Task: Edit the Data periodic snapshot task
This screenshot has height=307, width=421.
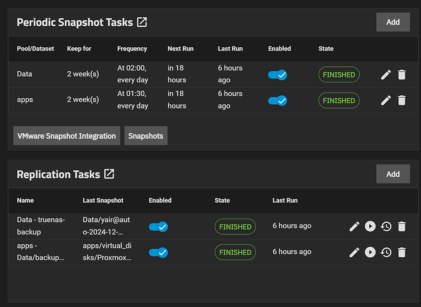Action: [x=386, y=75]
